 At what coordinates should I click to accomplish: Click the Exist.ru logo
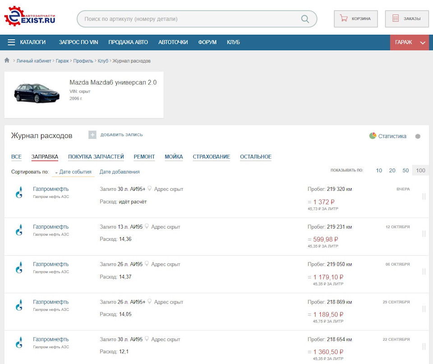point(30,16)
